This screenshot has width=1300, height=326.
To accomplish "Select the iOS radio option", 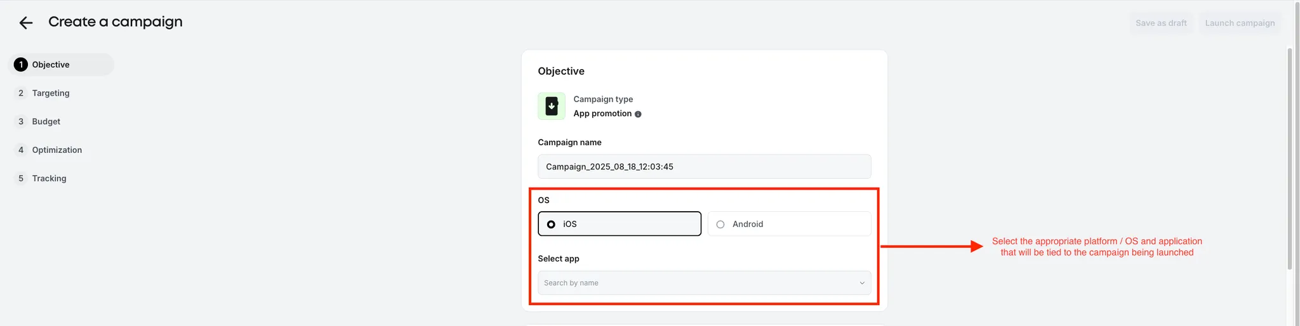I will click(551, 224).
